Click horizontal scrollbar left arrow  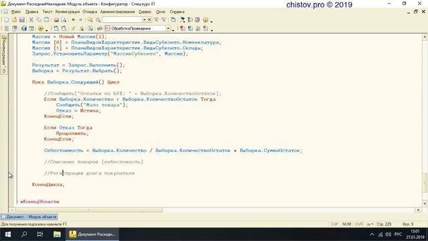click(11, 210)
